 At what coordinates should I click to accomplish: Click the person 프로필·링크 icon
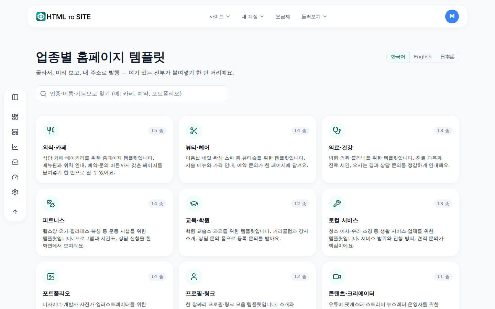[x=194, y=277]
